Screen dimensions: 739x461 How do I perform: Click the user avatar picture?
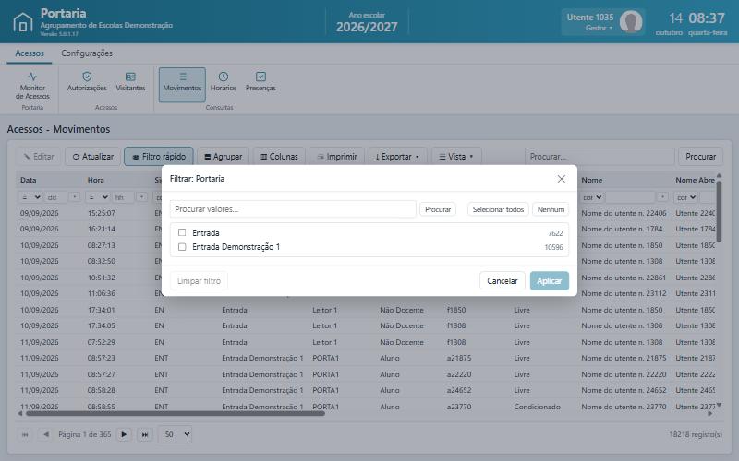(631, 21)
